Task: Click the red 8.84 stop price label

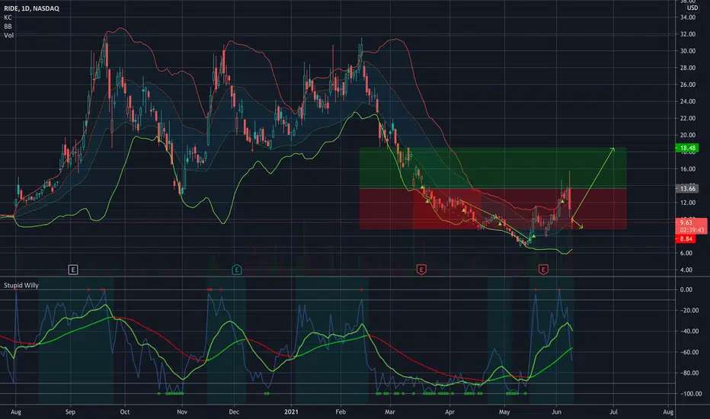Action: pos(686,238)
